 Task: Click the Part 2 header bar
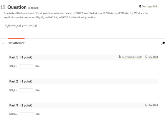tap(83, 81)
